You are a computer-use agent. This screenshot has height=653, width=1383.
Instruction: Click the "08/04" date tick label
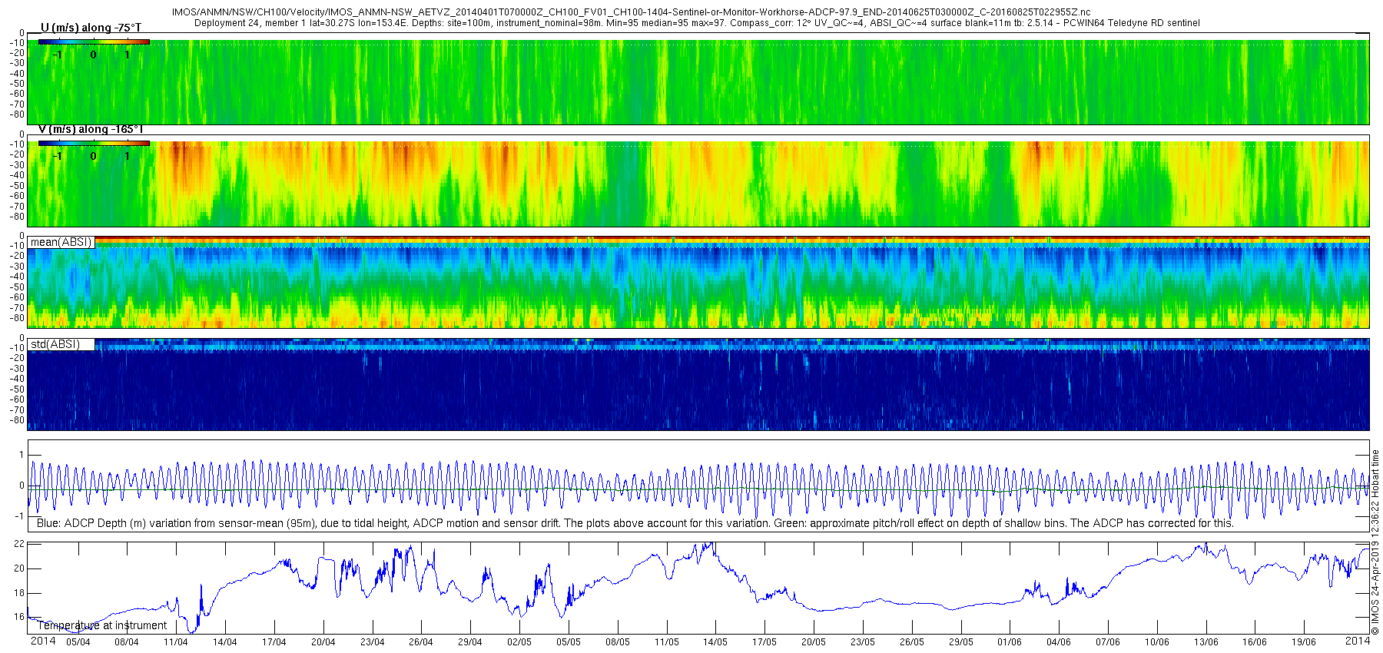(x=127, y=642)
